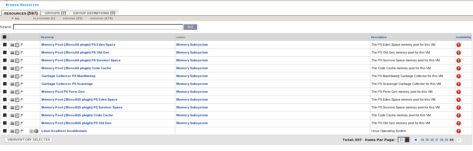Click the red availability icon for PS Perm Gen
Image resolution: width=473 pixels, height=151 pixels.
pos(459,92)
